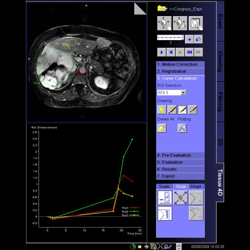This screenshot has width=250, height=250.
Task: Click the undo arrow beside the plus button
Action: pyautogui.click(x=198, y=39)
